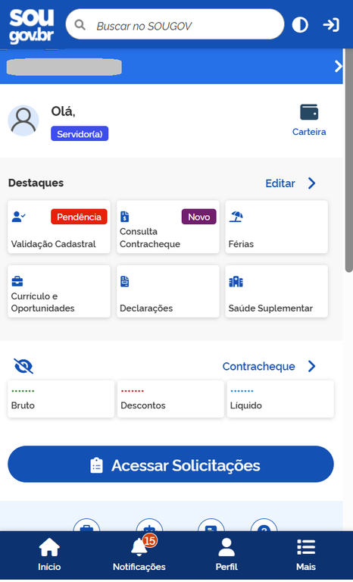Open Currículo e Oportunidades card
Image resolution: width=353 pixels, height=582 pixels.
coord(59,291)
